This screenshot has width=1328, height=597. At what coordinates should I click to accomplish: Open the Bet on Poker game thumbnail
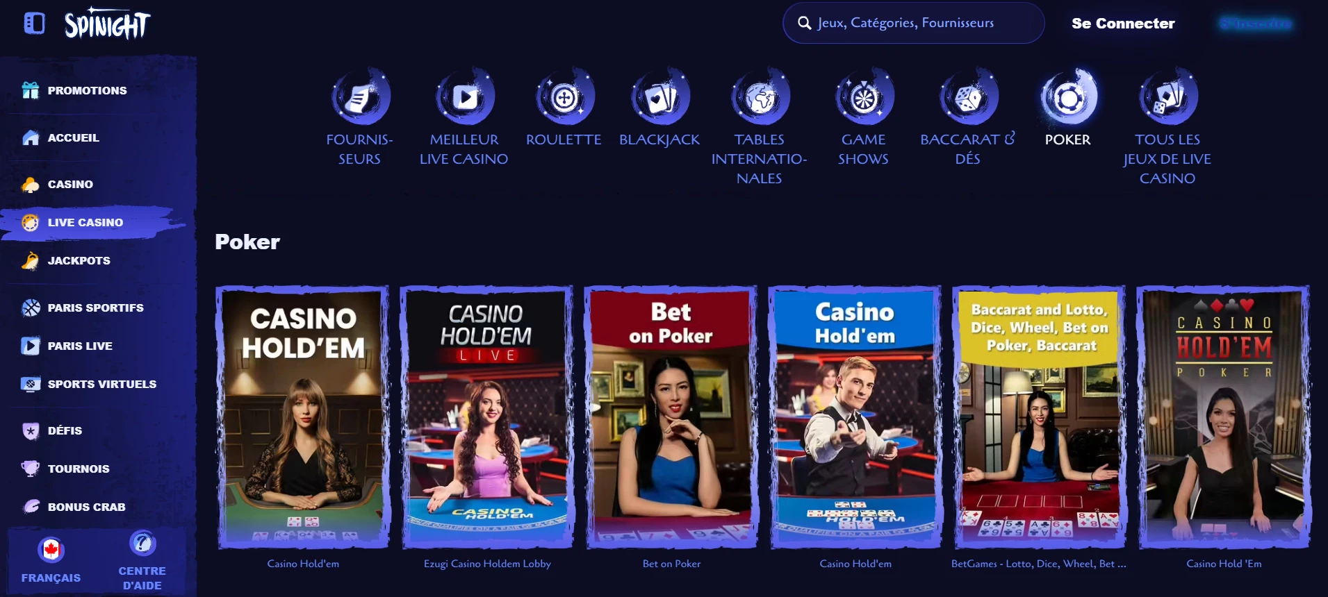[x=671, y=417]
